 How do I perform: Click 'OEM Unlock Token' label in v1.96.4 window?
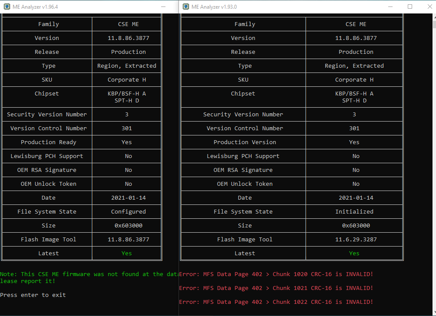48,184
